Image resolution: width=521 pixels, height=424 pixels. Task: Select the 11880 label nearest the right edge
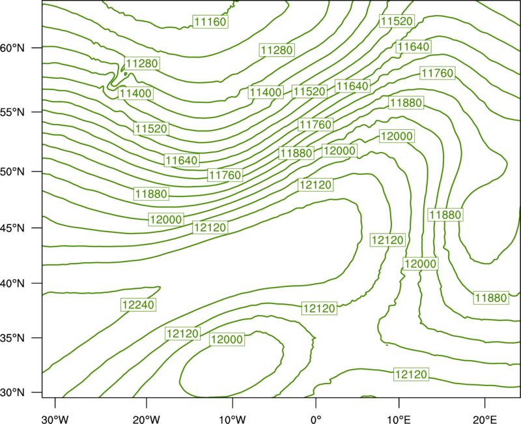(x=491, y=297)
